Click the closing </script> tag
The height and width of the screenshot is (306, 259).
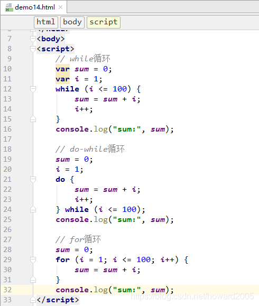pos(58,300)
